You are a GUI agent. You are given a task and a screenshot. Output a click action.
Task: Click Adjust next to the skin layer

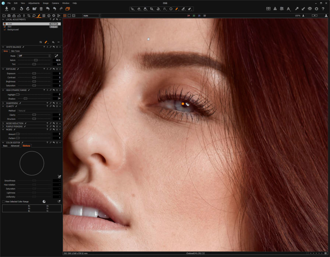(x=53, y=27)
